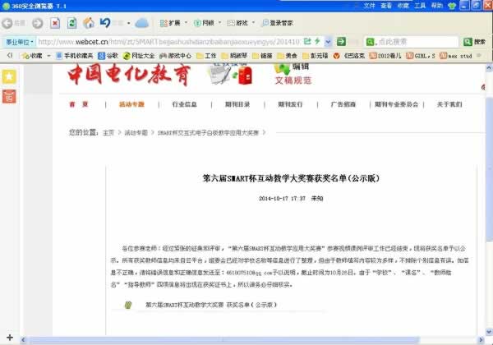493x345 pixels.
Task: Open the 谷歌 Google bookmark
Action: [108, 56]
